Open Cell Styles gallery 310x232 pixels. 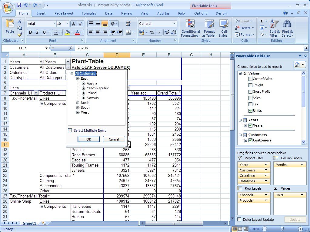click(x=224, y=28)
